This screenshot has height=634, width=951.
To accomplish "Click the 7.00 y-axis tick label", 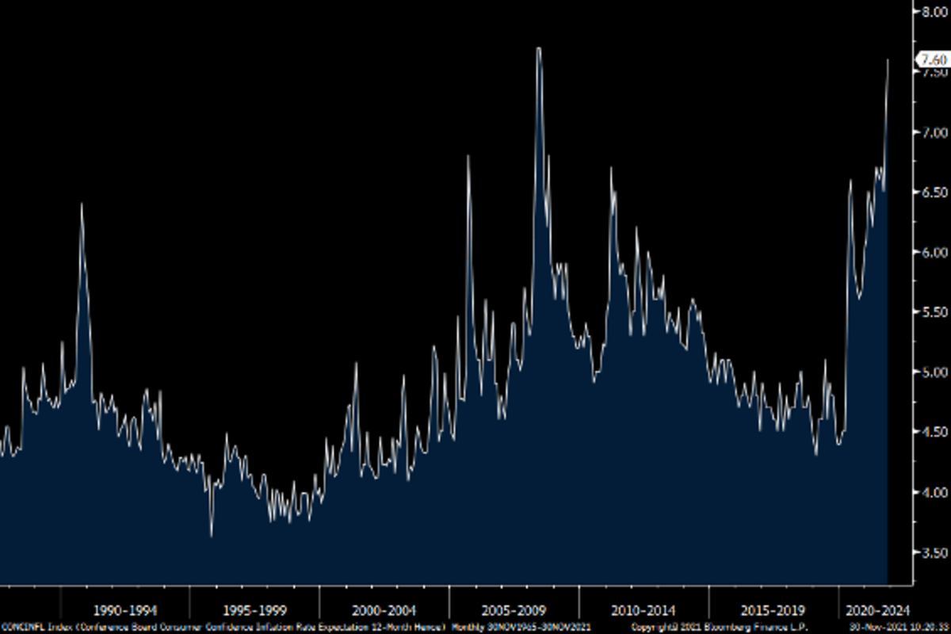I will [x=933, y=132].
